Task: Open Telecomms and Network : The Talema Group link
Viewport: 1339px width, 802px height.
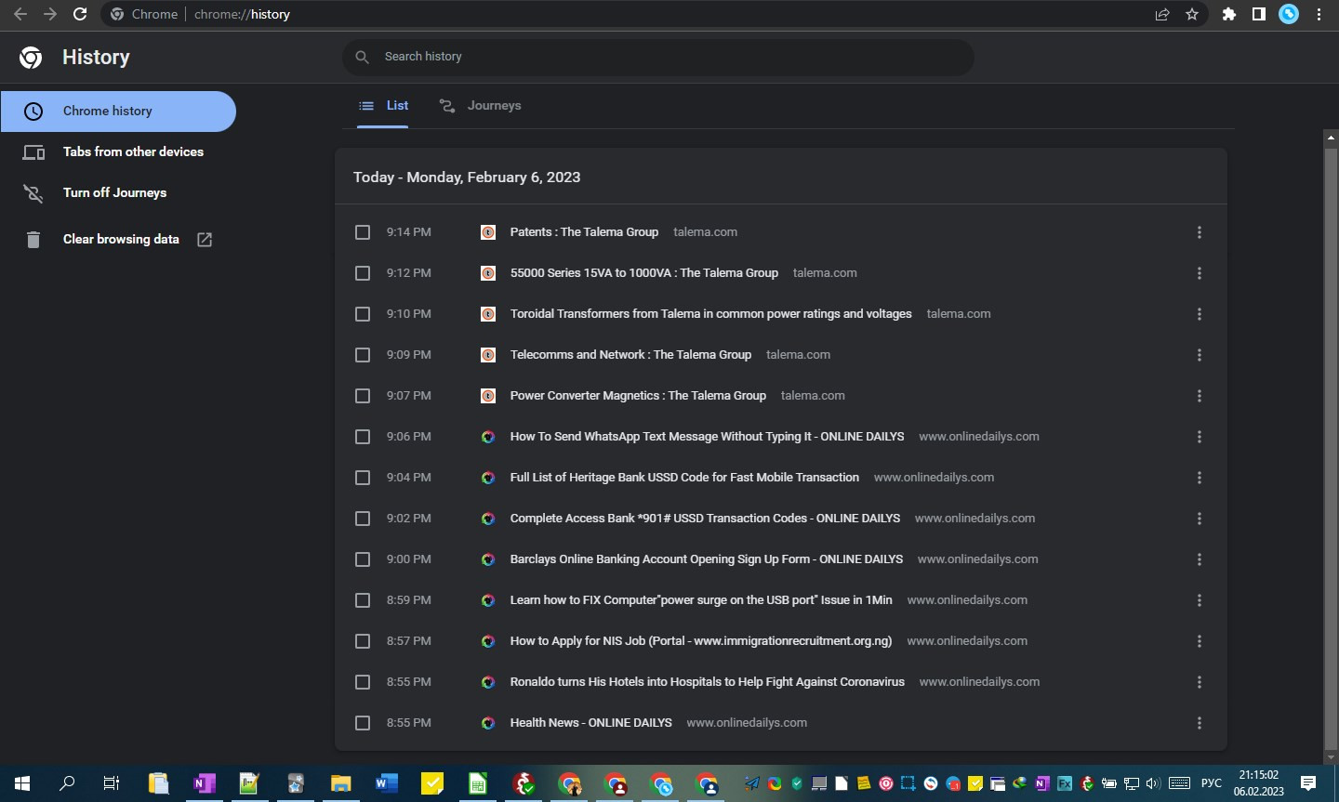Action: pos(630,355)
